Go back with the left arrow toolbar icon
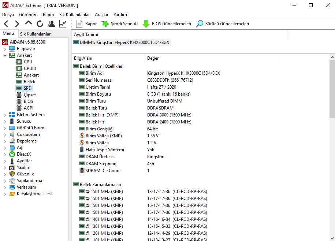Viewport: 335px width, 241px height. point(6,24)
